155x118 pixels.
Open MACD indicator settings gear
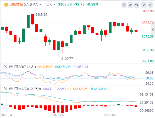pos(11,89)
